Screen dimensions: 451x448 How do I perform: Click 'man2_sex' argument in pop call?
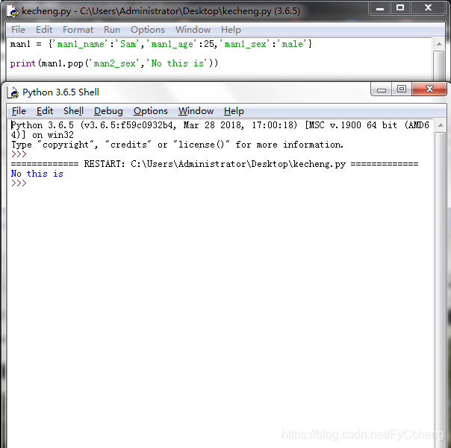point(115,63)
